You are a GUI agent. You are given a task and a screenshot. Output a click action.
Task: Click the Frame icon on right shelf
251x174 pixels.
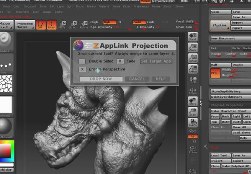click(x=193, y=149)
